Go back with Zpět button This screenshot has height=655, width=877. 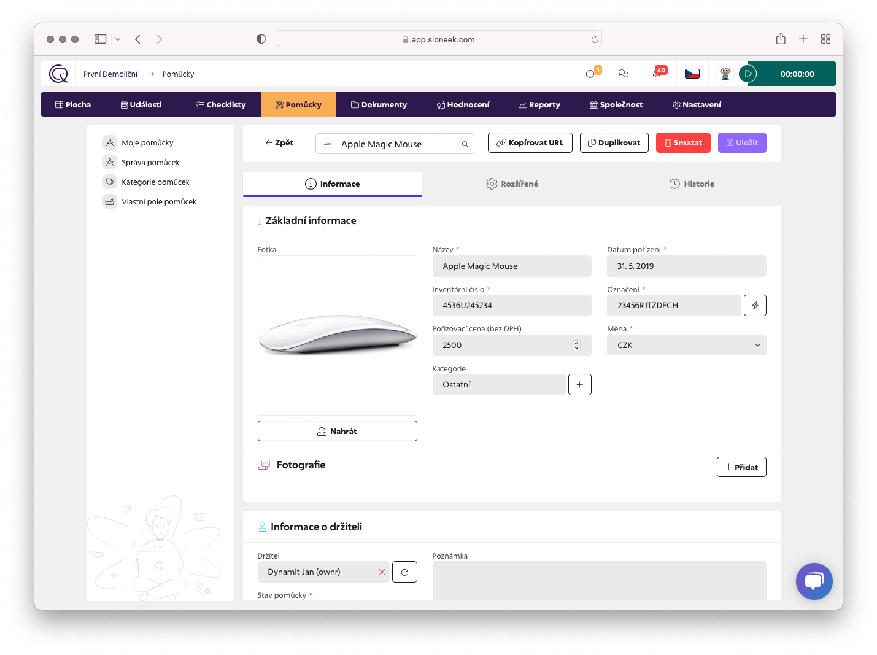[x=279, y=142]
